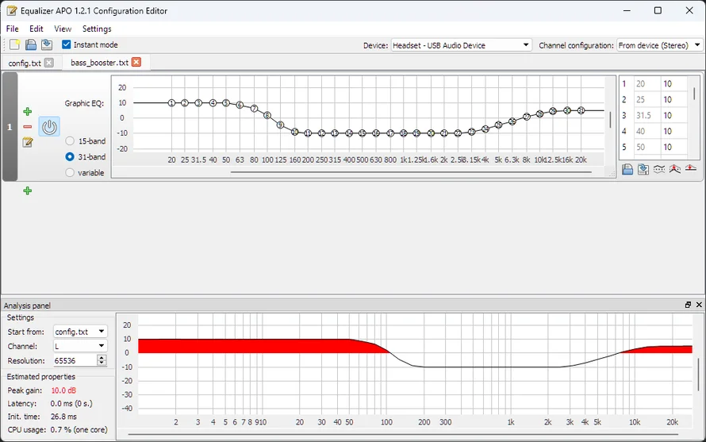Click the Resolution value field
The image size is (706, 442).
point(75,360)
